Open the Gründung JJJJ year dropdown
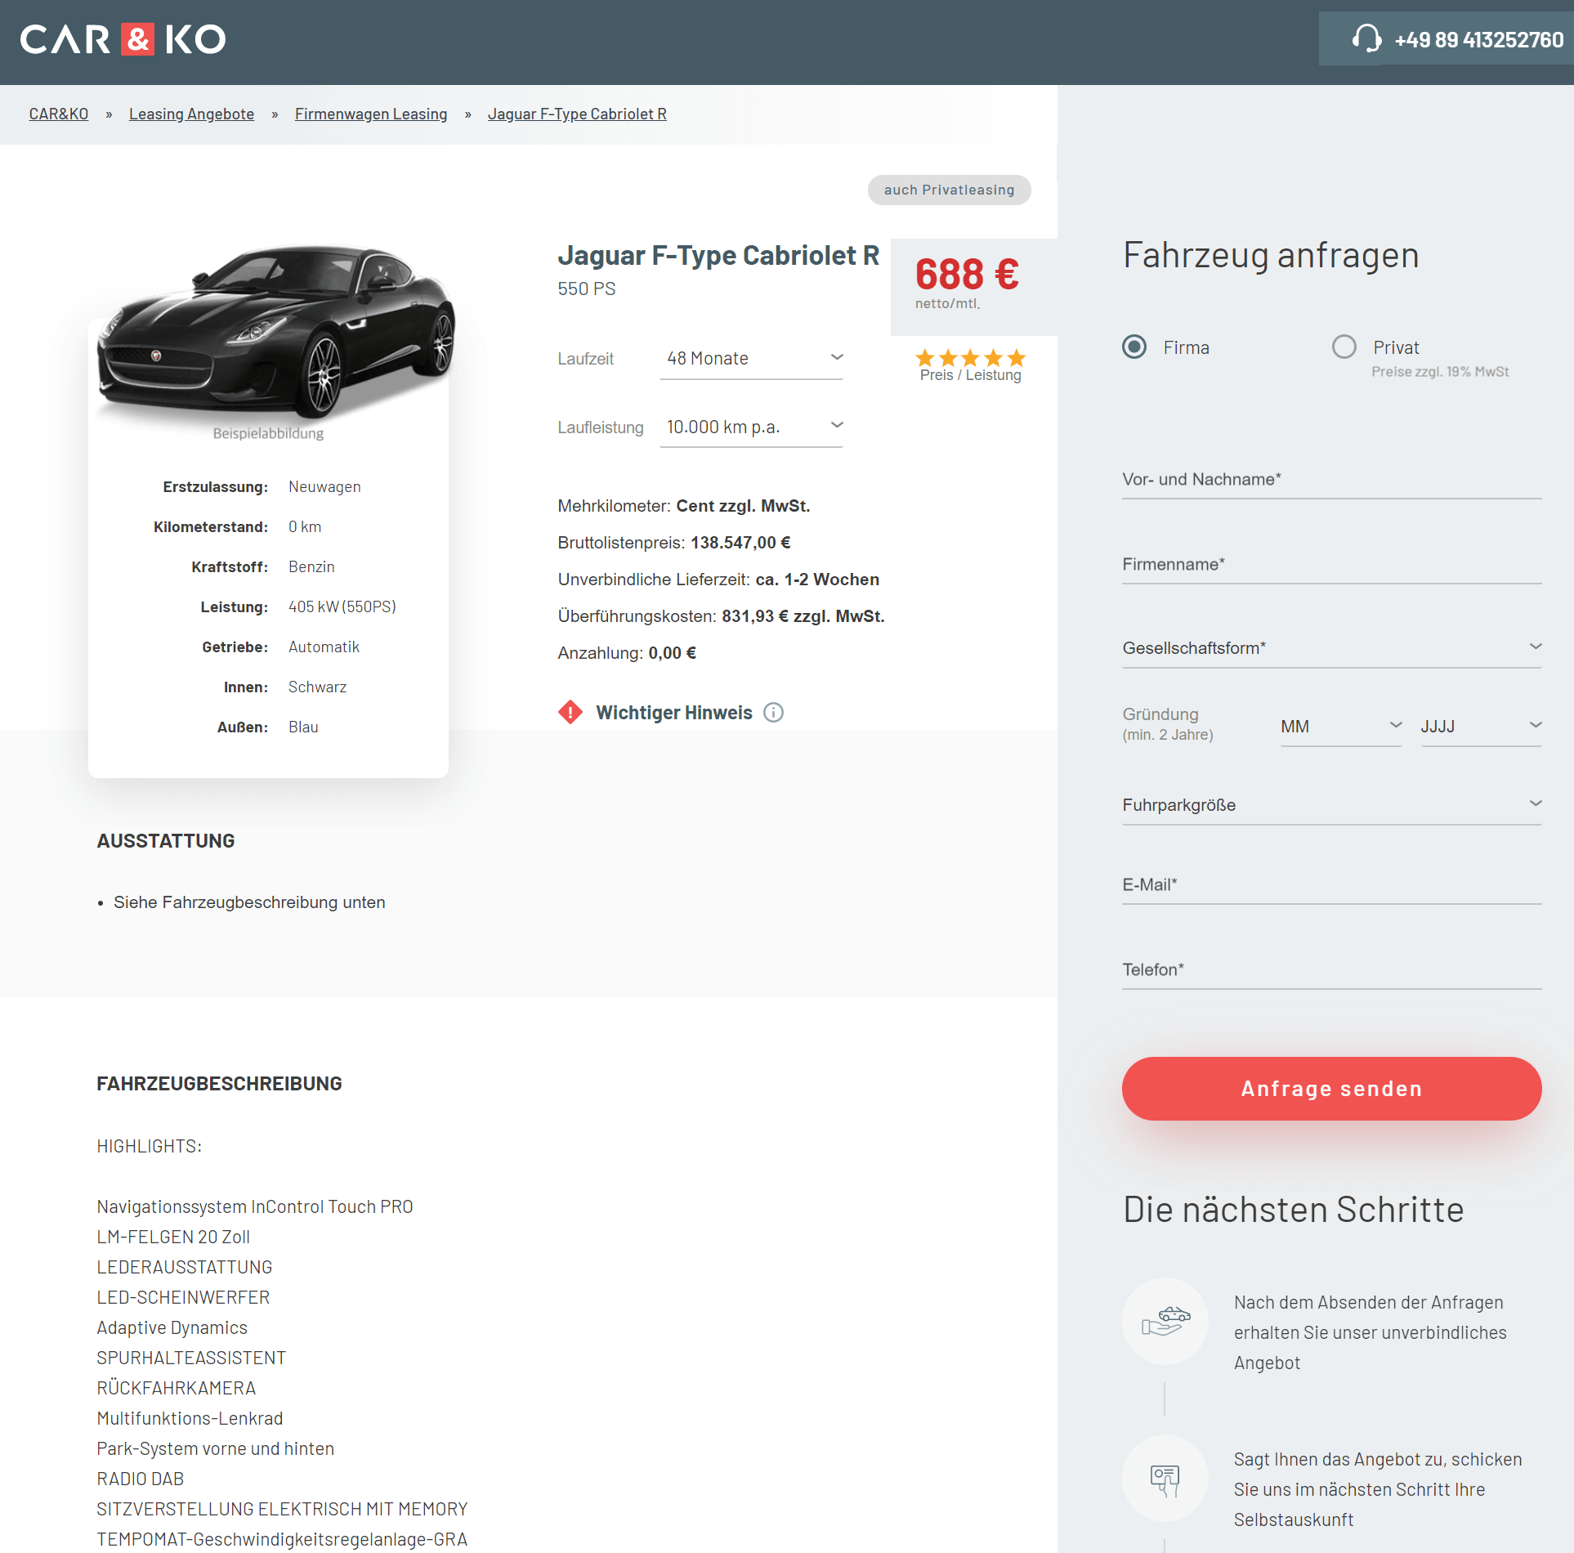 point(1482,727)
